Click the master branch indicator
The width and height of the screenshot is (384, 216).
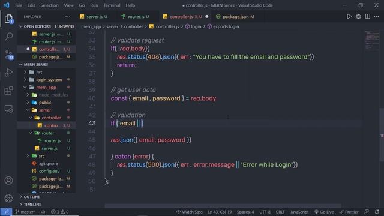click(25, 212)
